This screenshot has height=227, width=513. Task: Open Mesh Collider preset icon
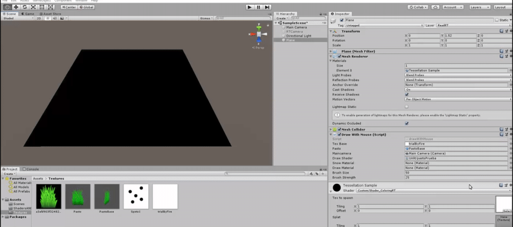click(x=506, y=129)
